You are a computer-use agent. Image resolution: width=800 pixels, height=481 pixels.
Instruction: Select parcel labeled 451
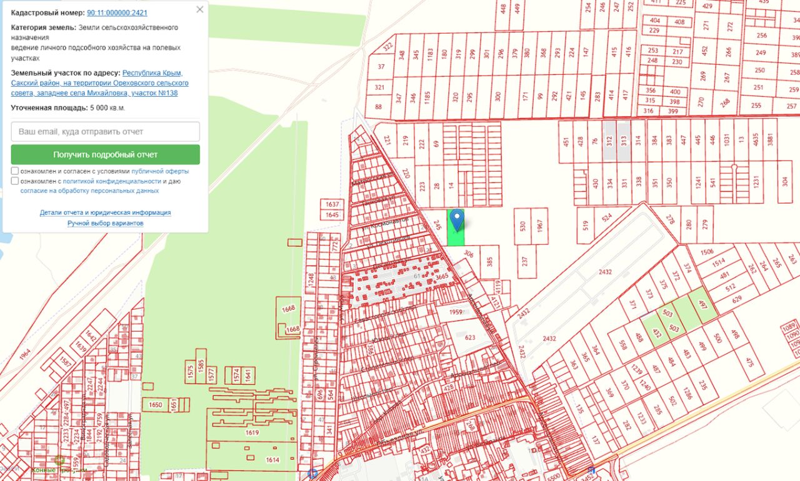(x=567, y=142)
